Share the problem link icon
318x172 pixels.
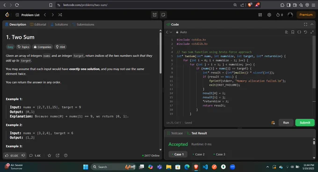(58, 156)
